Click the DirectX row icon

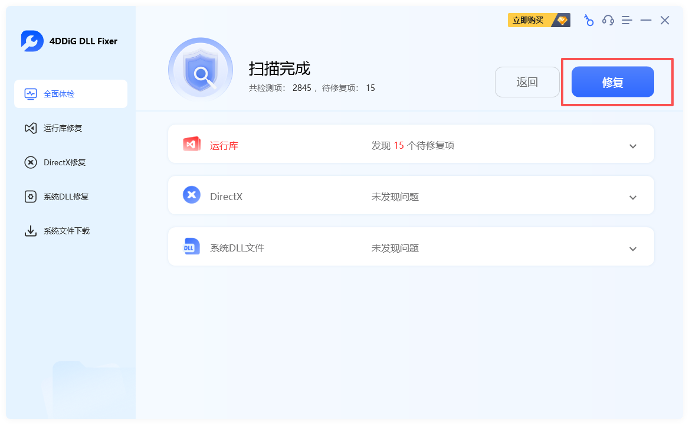click(x=191, y=195)
